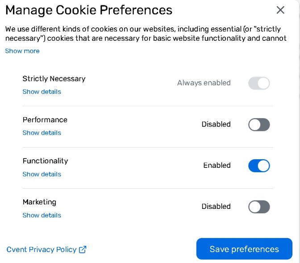The width and height of the screenshot is (300, 263).
Task: Click the external link icon beside Privacy Policy
Action: pos(83,250)
